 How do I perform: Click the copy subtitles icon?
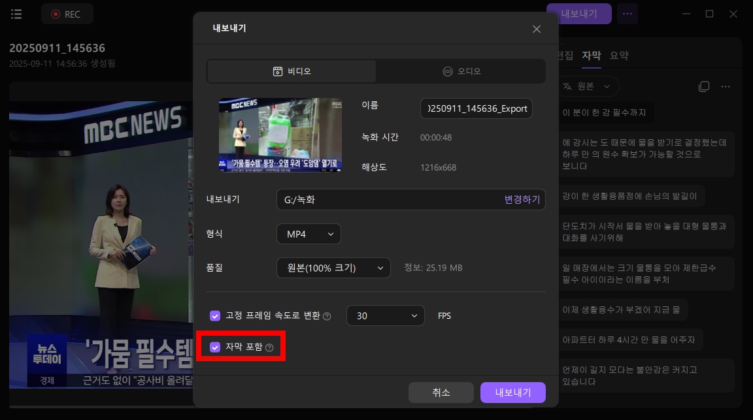tap(703, 86)
